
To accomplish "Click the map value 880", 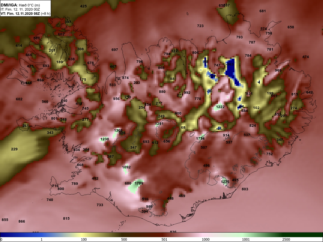I will tap(162, 92).
